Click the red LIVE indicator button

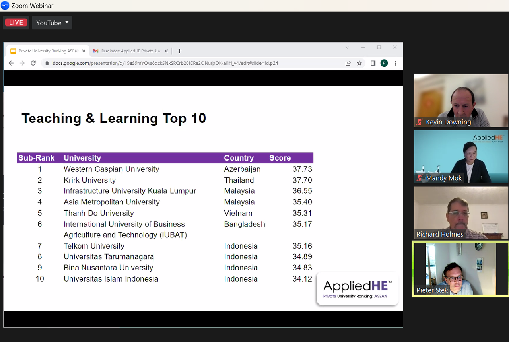(16, 23)
